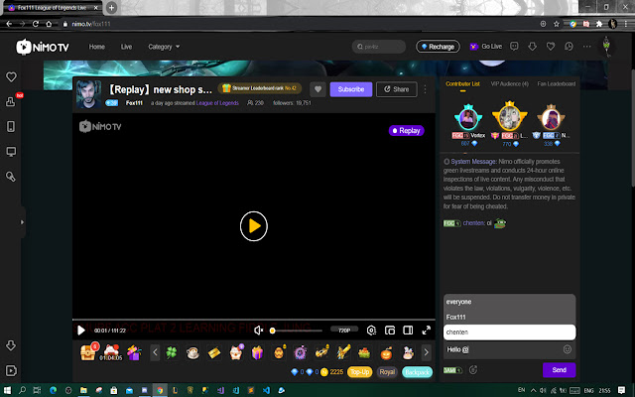Send the chat message
Image resolution: width=635 pixels, height=397 pixels.
click(x=559, y=370)
